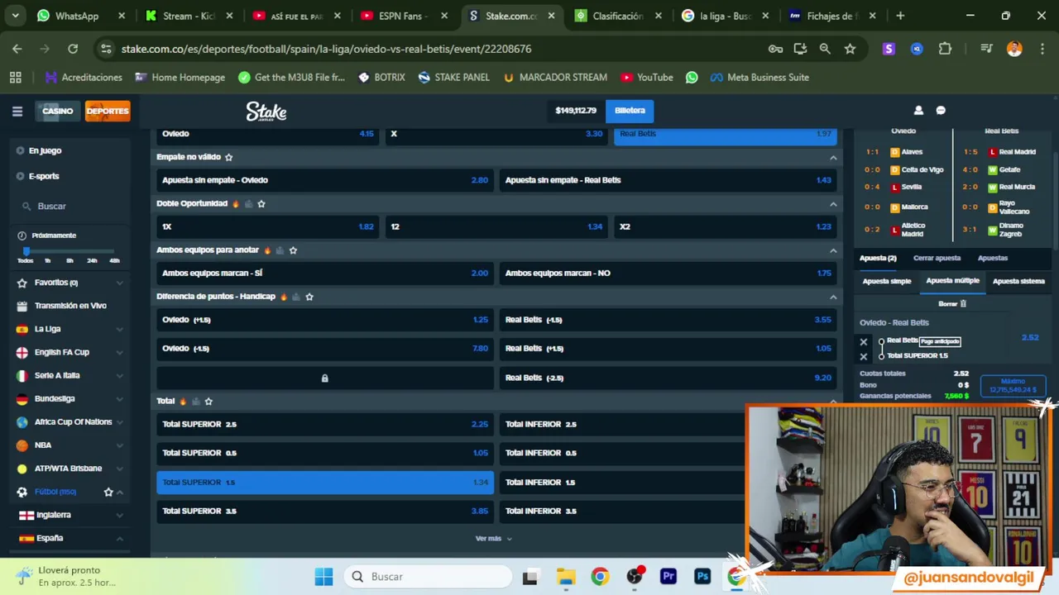Expand the La Liga sidebar entry

point(119,329)
